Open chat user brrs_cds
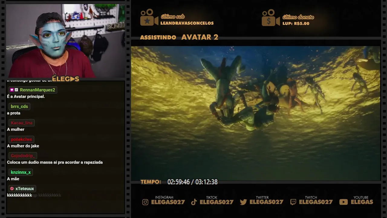 (19, 106)
